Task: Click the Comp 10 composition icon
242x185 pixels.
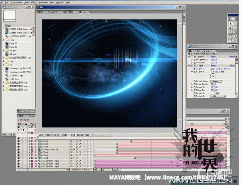Action: [7, 43]
